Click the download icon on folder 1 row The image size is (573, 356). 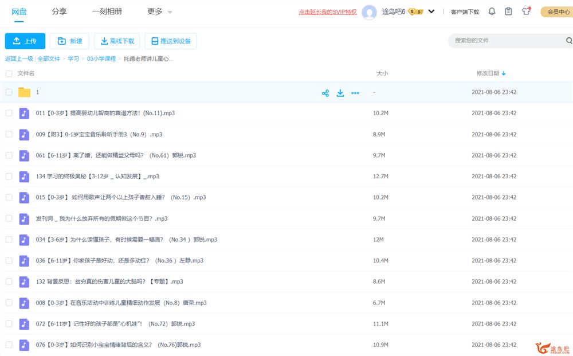pyautogui.click(x=340, y=93)
